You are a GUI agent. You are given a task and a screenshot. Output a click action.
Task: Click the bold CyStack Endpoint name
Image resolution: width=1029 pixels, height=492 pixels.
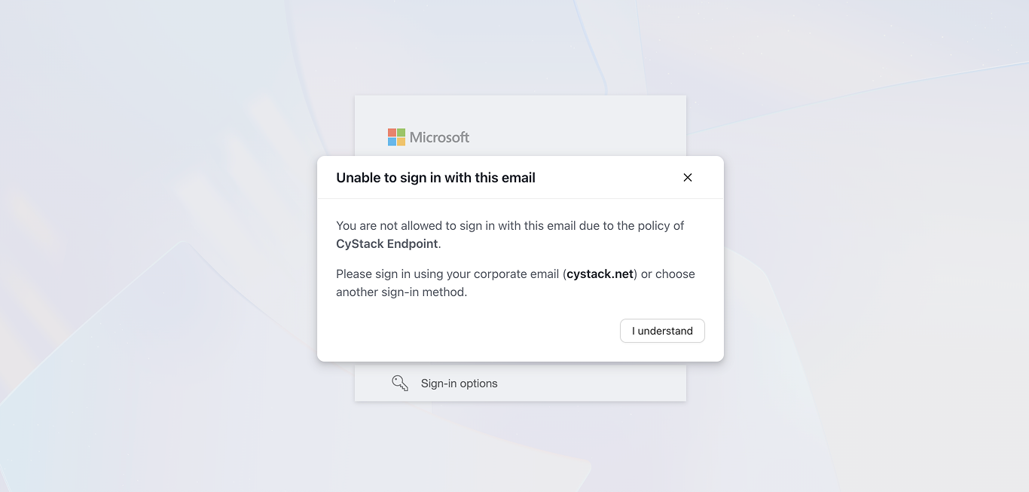pos(386,243)
